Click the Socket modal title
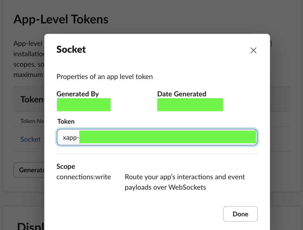303x230 pixels. [x=71, y=49]
